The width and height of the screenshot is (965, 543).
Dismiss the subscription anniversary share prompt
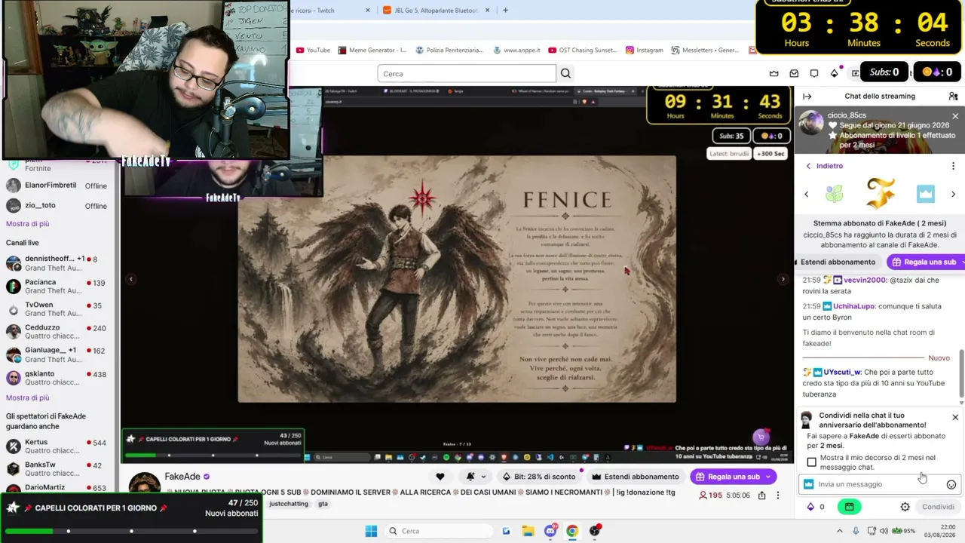955,417
